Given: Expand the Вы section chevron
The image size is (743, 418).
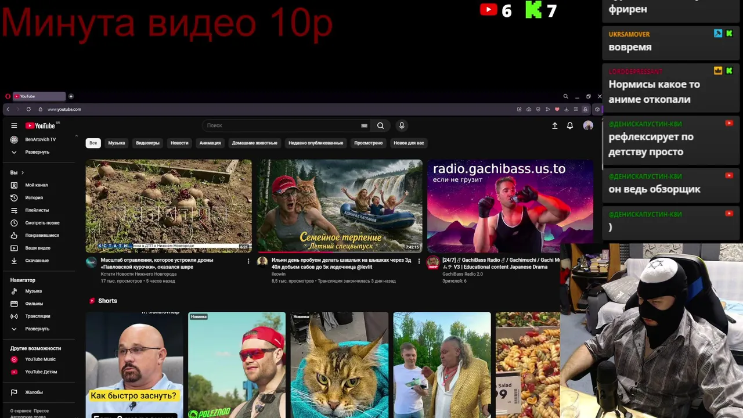Looking at the screenshot, I should [22, 172].
